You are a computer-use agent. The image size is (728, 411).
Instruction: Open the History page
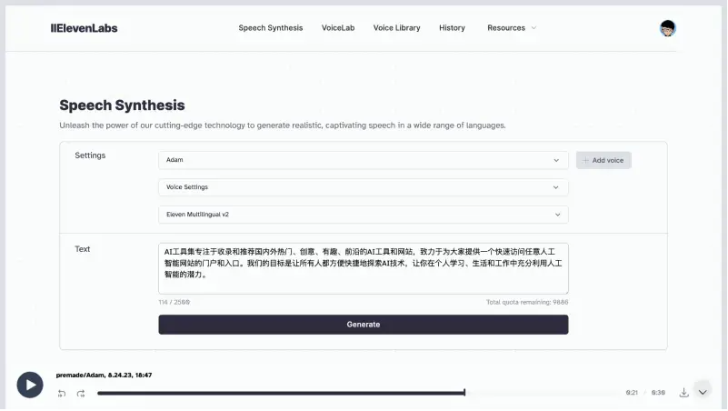coord(452,28)
